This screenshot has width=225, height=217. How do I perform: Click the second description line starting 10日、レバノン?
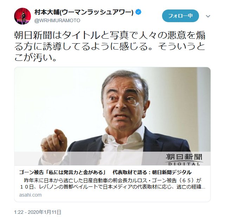pyautogui.click(x=112, y=187)
